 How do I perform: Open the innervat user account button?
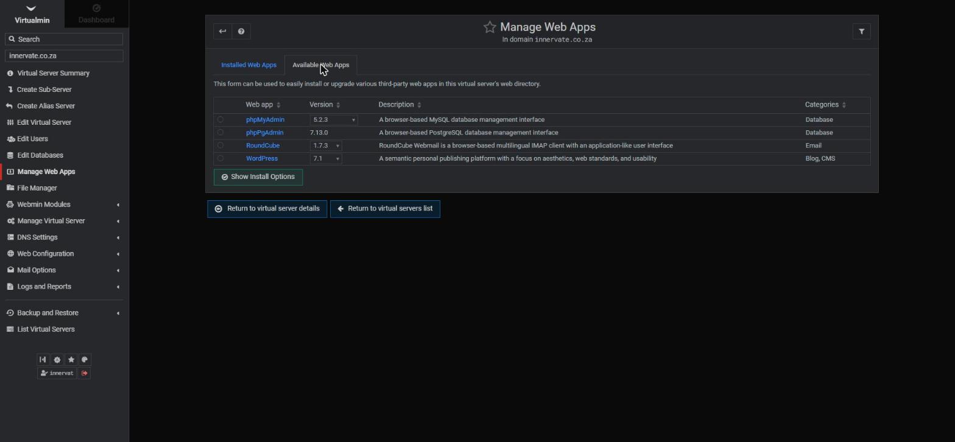tap(57, 373)
